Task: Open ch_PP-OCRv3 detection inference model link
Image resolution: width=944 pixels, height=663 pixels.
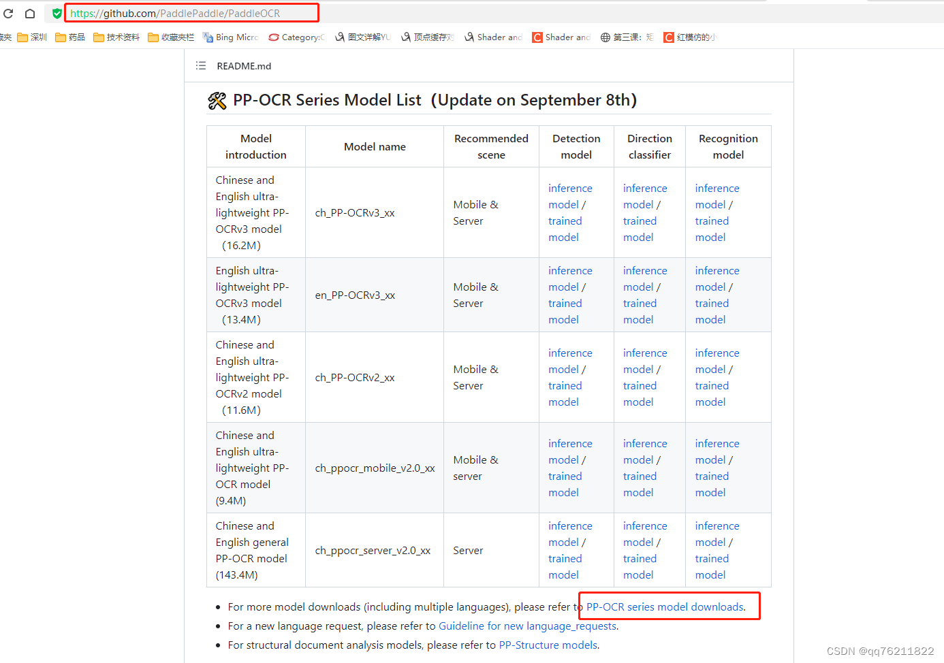Action: [570, 196]
